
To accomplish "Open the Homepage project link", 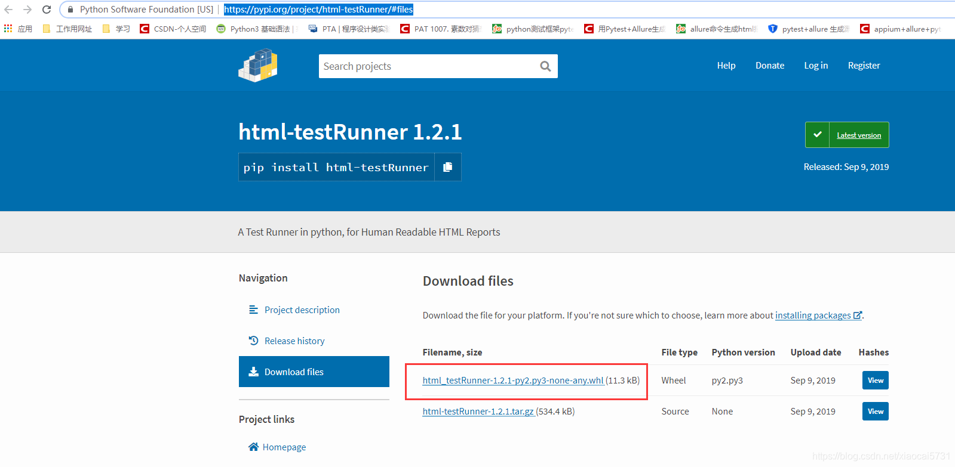I will (x=284, y=447).
